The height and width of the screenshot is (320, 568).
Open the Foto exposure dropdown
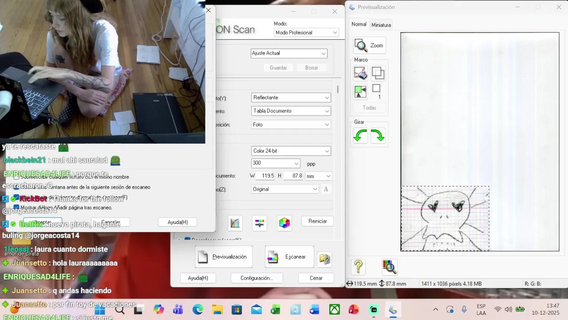pyautogui.click(x=291, y=124)
